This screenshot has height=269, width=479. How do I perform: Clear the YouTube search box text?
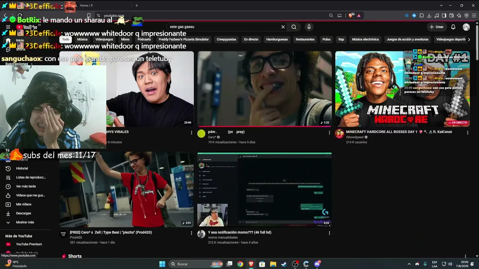pyautogui.click(x=283, y=27)
